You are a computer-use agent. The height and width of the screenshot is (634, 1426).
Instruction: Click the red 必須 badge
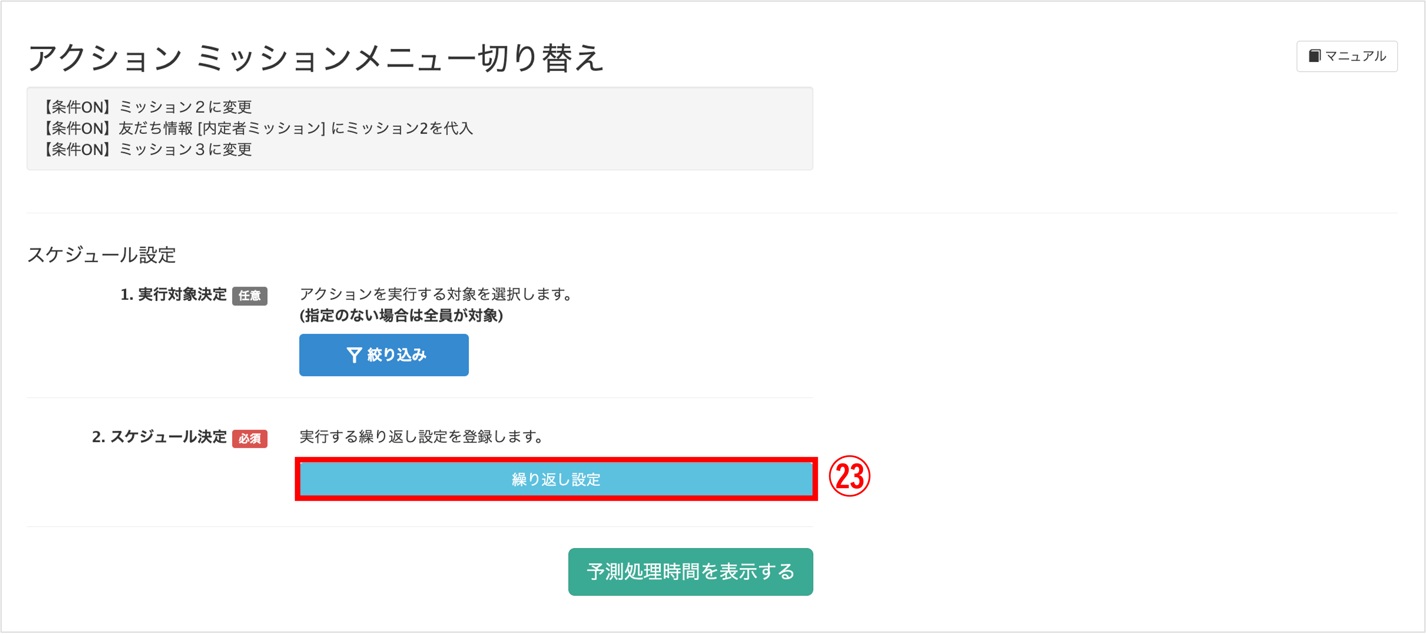point(250,438)
